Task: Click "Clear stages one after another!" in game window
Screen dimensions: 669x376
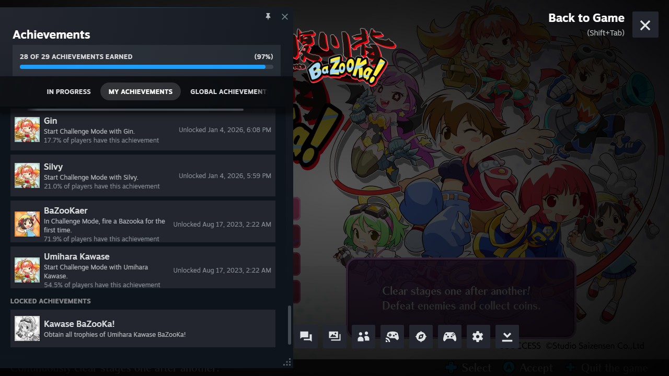Action: 456,291
